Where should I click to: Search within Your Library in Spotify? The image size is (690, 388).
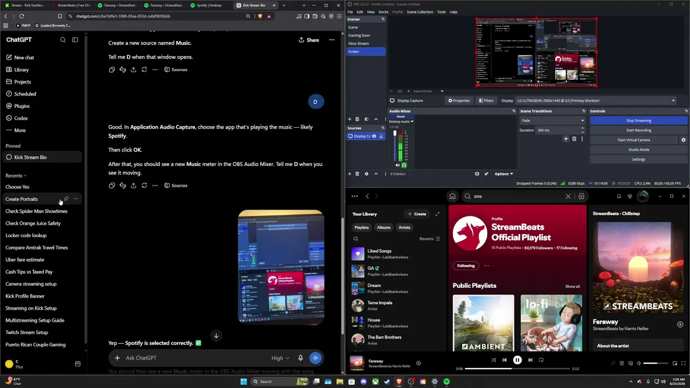click(356, 239)
